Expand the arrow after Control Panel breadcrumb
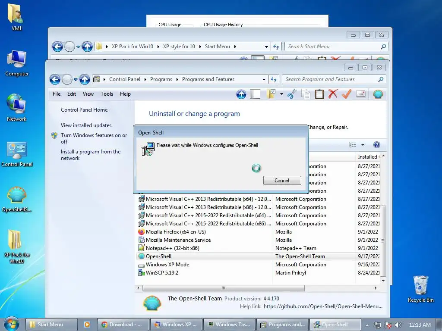 (145, 80)
